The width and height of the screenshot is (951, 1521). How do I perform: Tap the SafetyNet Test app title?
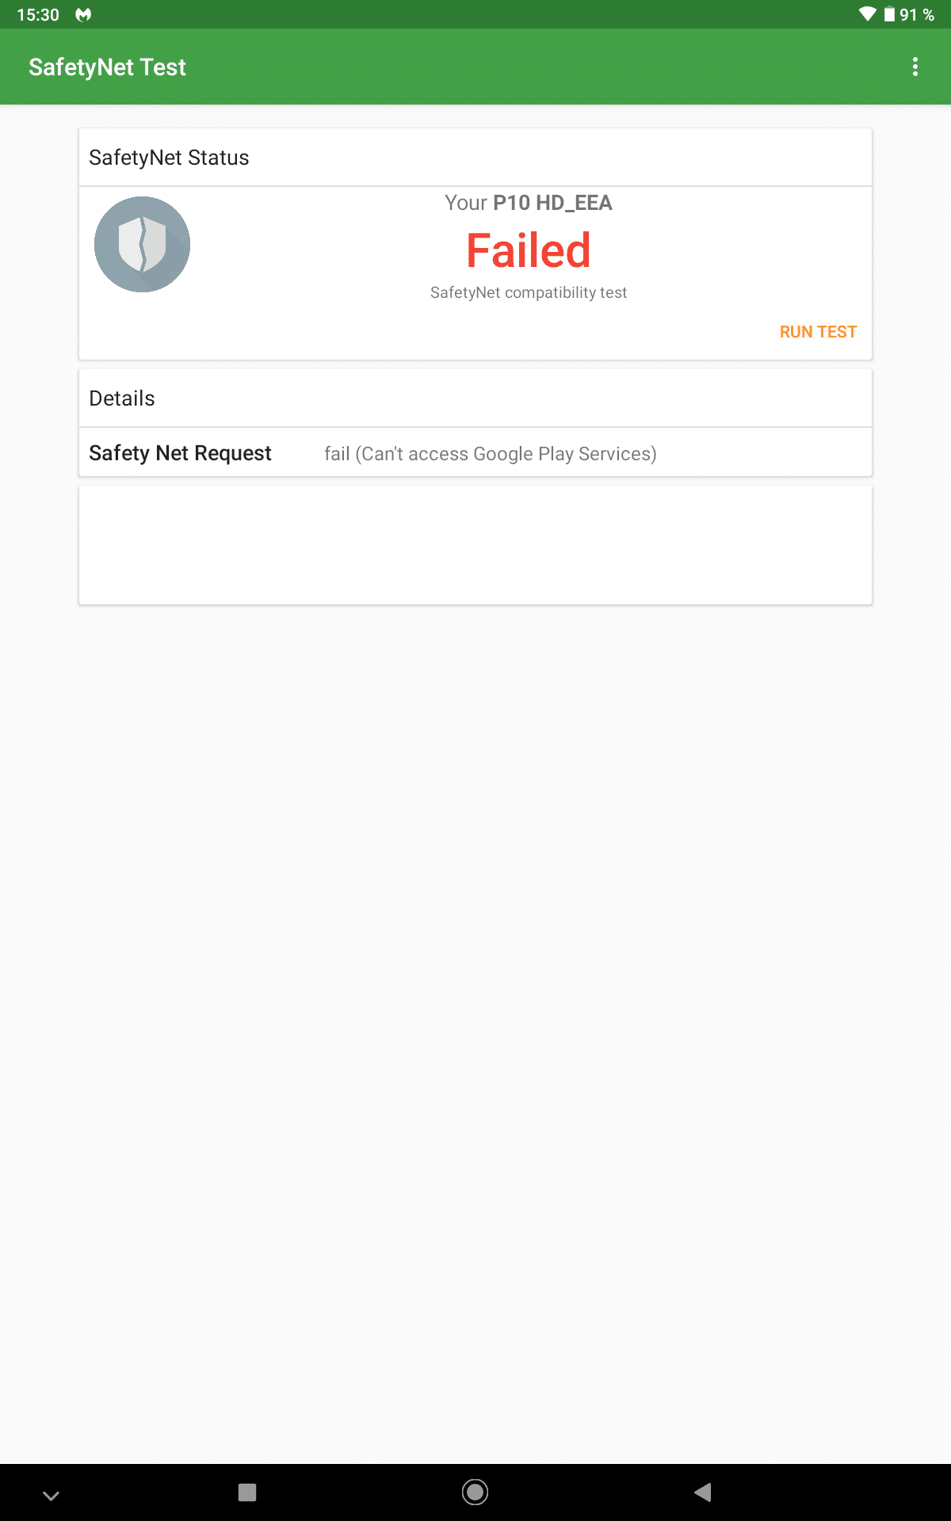click(x=107, y=67)
